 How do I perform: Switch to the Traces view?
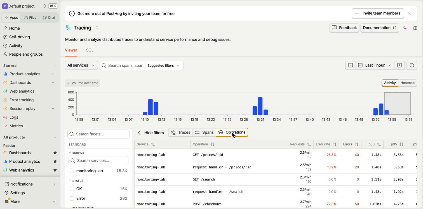click(180, 132)
